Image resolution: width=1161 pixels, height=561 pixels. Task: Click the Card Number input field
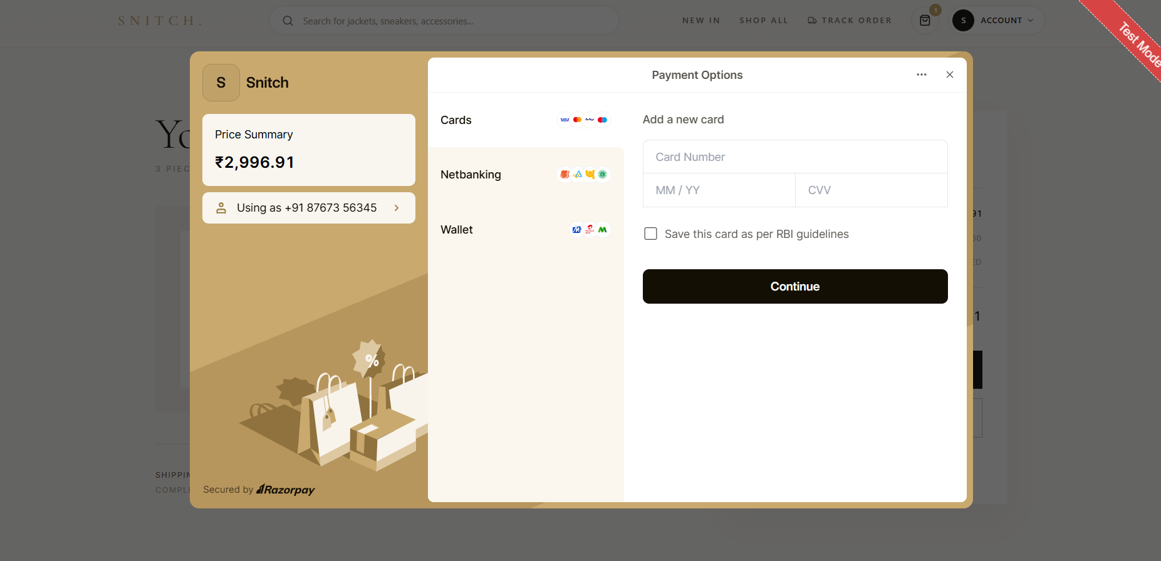(x=795, y=157)
